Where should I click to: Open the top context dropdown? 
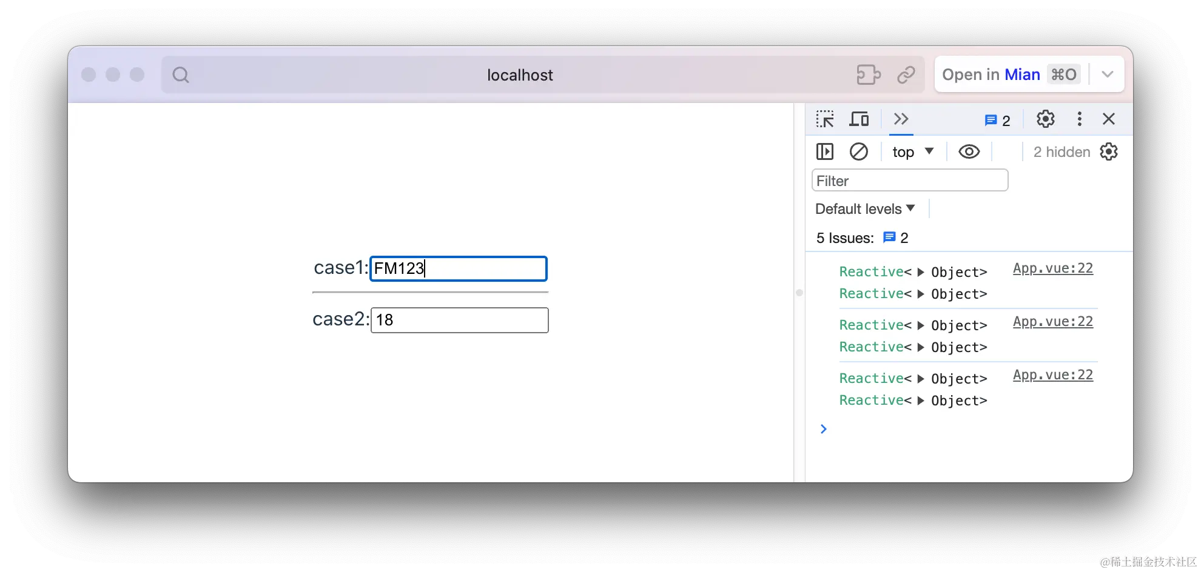point(913,152)
